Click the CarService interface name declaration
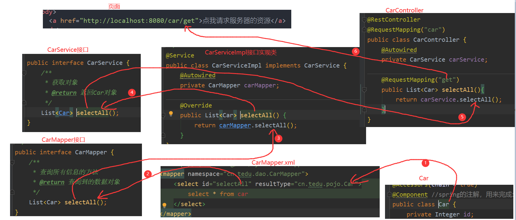This screenshot has width=516, height=220. 105,63
